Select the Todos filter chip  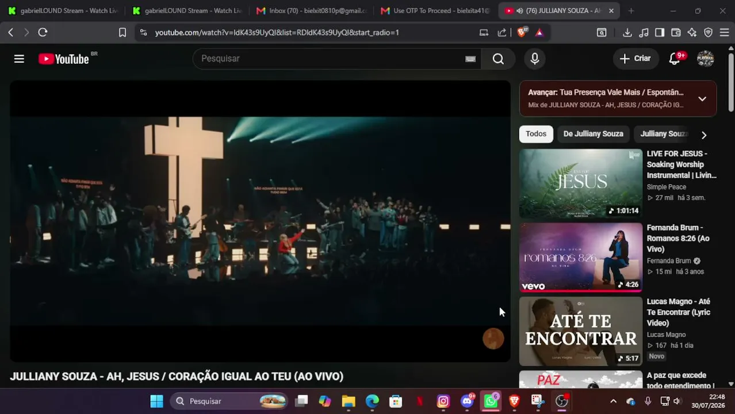(536, 134)
